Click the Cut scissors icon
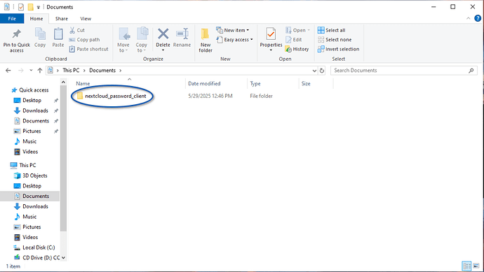Screen dimensions: 484x272 click(72, 30)
